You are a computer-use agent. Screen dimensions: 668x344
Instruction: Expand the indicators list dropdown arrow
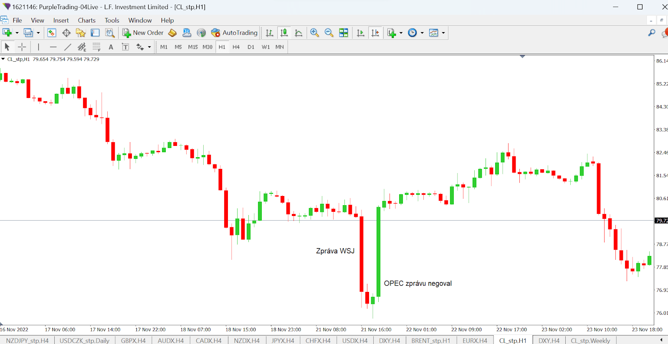tap(401, 33)
